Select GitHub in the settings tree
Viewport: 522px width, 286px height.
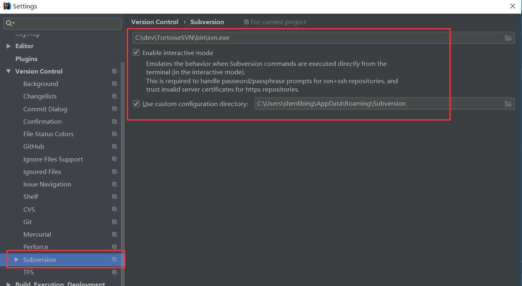pos(34,147)
